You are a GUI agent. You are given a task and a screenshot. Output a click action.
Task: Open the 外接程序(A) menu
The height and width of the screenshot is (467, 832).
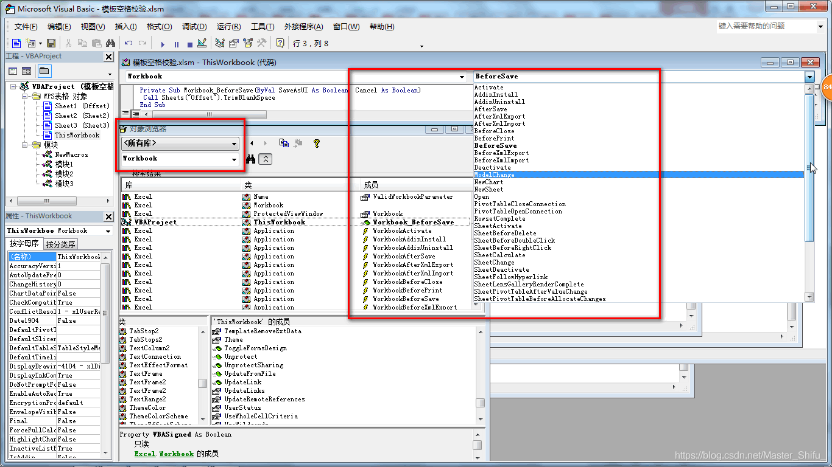point(303,27)
